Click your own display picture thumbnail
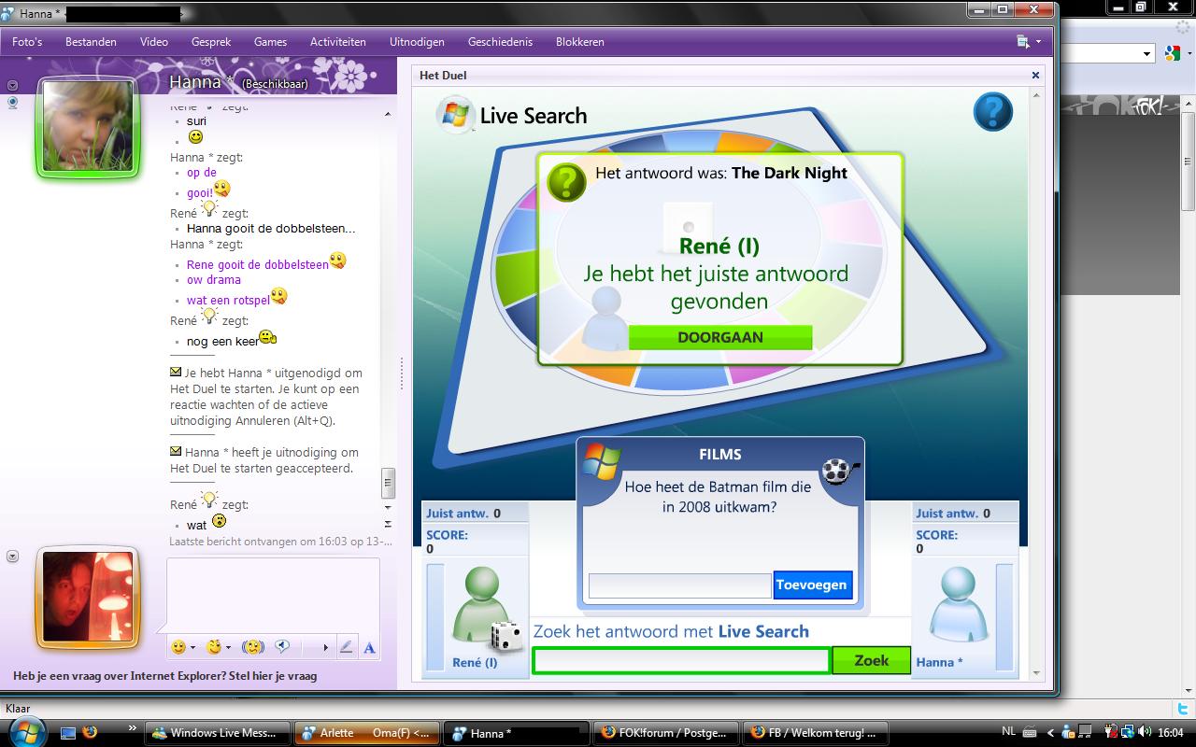Viewport: 1196px width, 747px height. (x=88, y=598)
